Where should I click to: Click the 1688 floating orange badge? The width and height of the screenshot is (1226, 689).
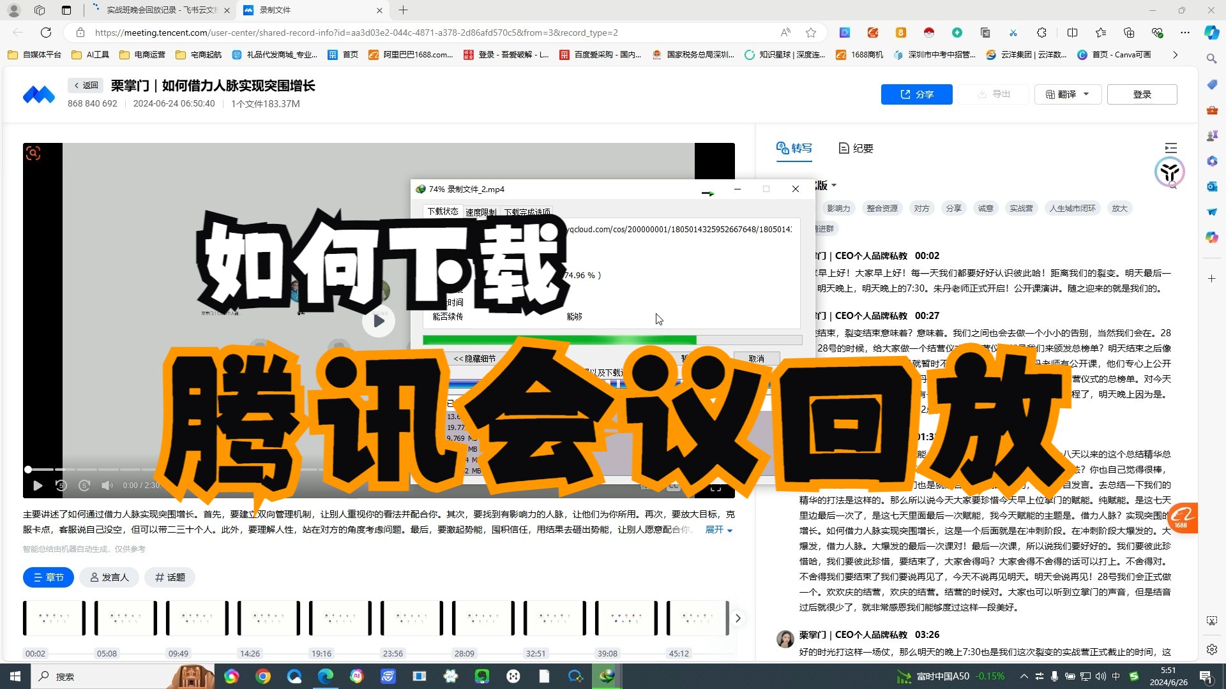1182,517
